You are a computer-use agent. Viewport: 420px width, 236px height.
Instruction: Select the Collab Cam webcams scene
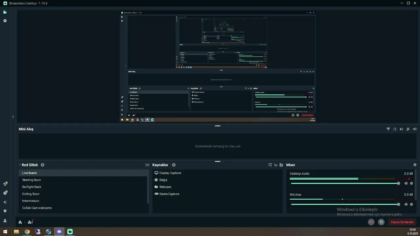pos(83,208)
